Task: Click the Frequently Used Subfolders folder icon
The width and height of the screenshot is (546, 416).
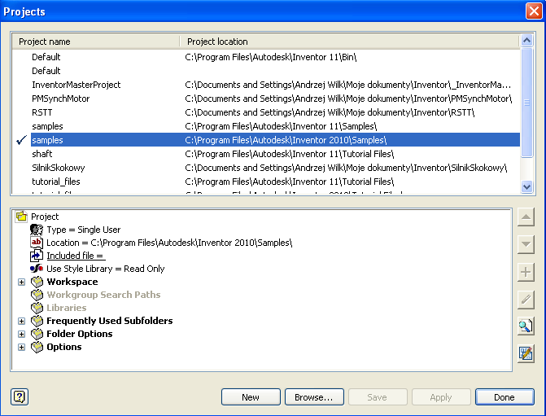Action: tap(37, 321)
